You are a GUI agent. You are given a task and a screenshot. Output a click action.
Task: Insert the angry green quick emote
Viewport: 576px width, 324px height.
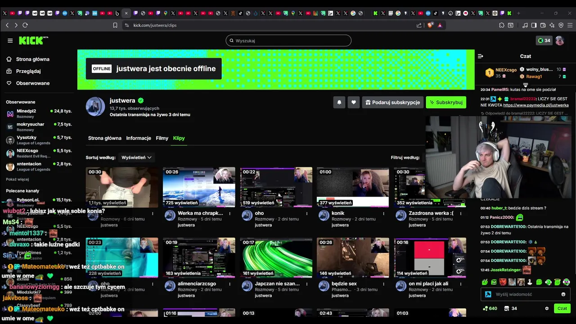click(x=494, y=282)
